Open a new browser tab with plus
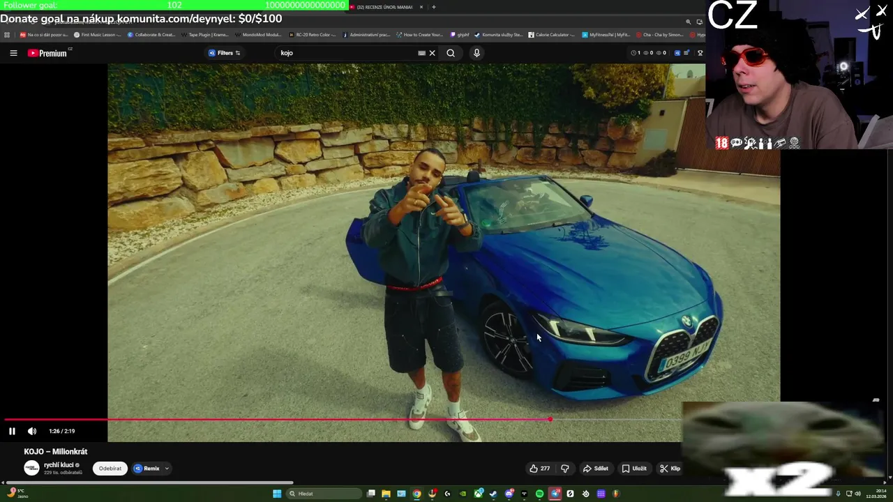 tap(434, 7)
